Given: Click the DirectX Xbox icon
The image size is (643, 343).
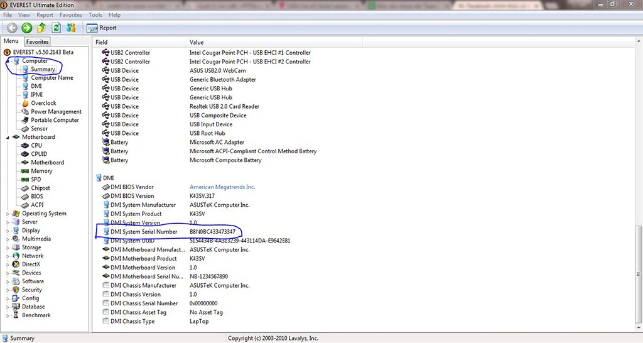Looking at the screenshot, I should pos(16,264).
